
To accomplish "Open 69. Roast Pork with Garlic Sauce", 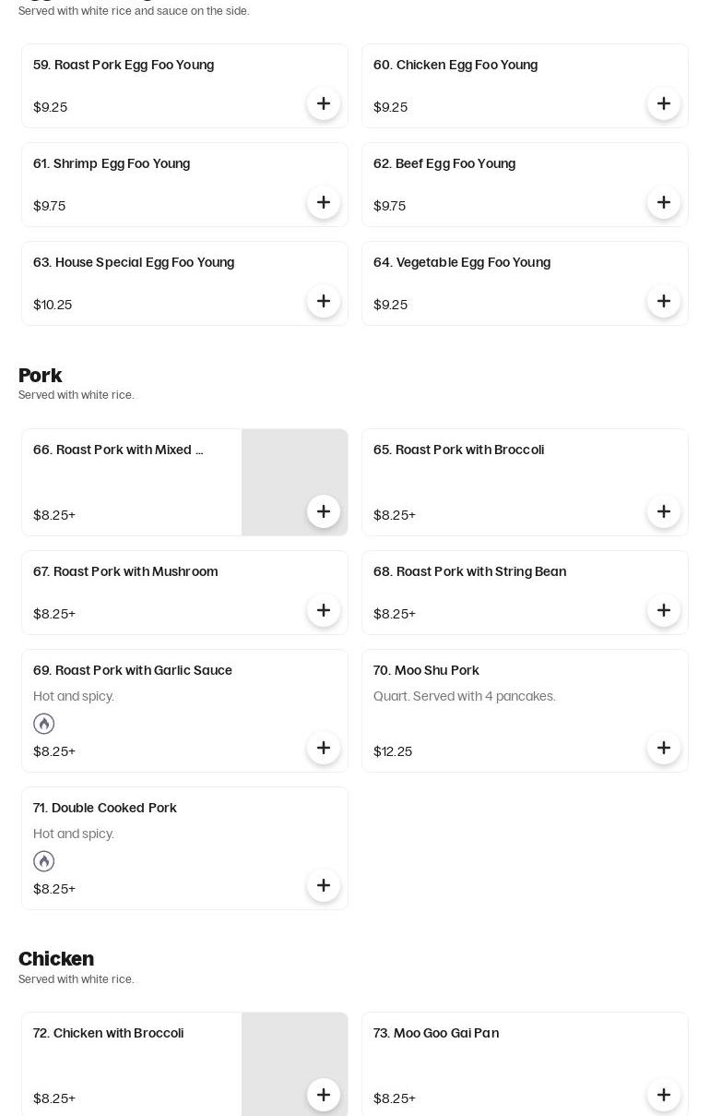I will pos(133,670).
